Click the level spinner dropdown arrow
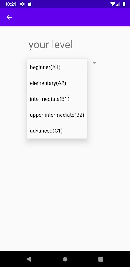 point(95,63)
